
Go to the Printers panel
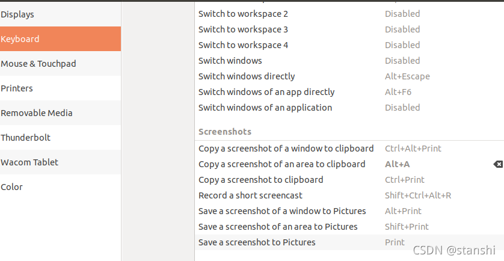pyautogui.click(x=17, y=88)
